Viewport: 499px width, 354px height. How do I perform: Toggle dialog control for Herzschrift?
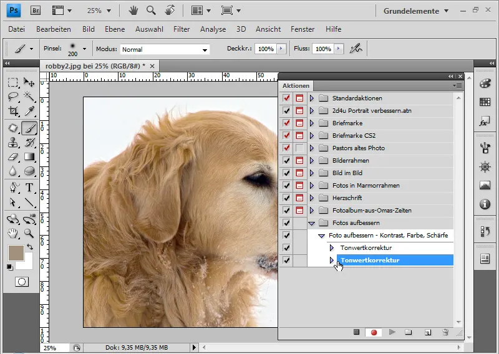pyautogui.click(x=299, y=198)
